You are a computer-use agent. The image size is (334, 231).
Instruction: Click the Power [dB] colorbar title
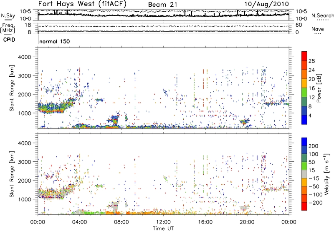[319, 88]
